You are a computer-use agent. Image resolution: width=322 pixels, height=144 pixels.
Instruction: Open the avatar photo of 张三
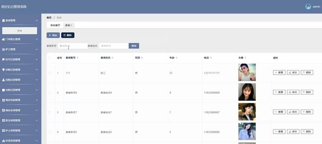[x=247, y=72]
